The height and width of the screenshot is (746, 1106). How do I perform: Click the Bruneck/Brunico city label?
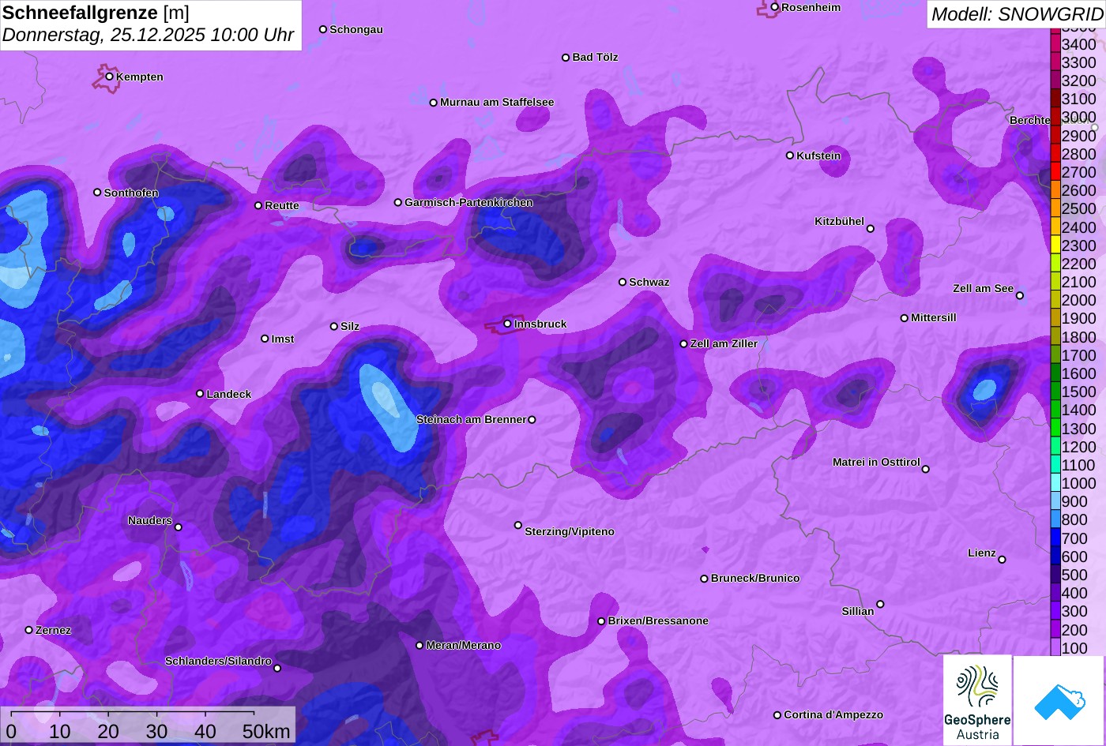755,578
